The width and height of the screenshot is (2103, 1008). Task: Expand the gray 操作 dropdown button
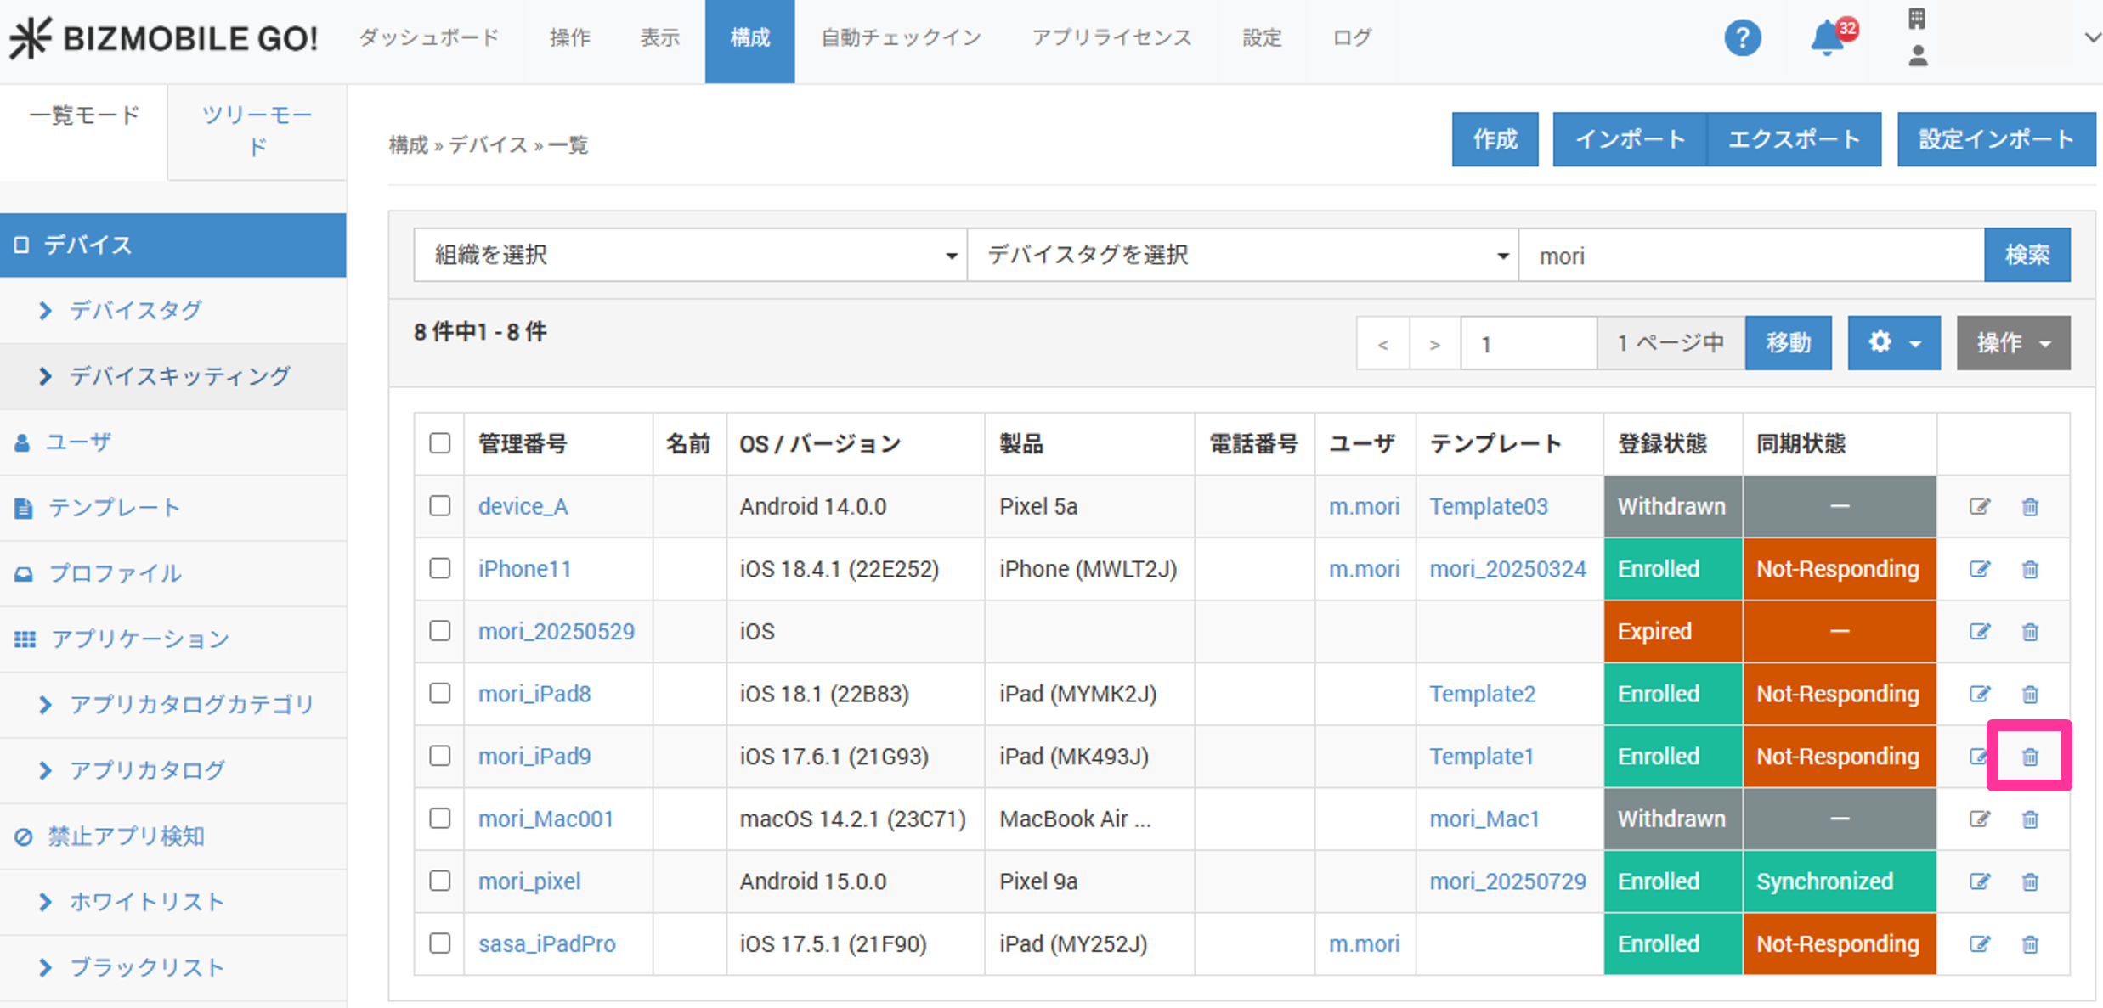click(x=2013, y=343)
